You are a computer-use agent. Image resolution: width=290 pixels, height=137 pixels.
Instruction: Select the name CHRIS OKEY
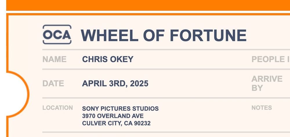pos(108,59)
